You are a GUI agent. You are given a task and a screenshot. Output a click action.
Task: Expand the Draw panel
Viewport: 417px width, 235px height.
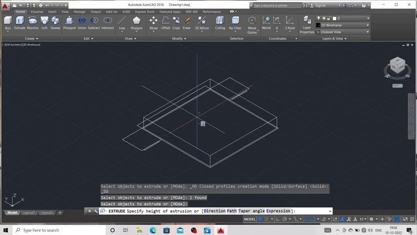(130, 39)
